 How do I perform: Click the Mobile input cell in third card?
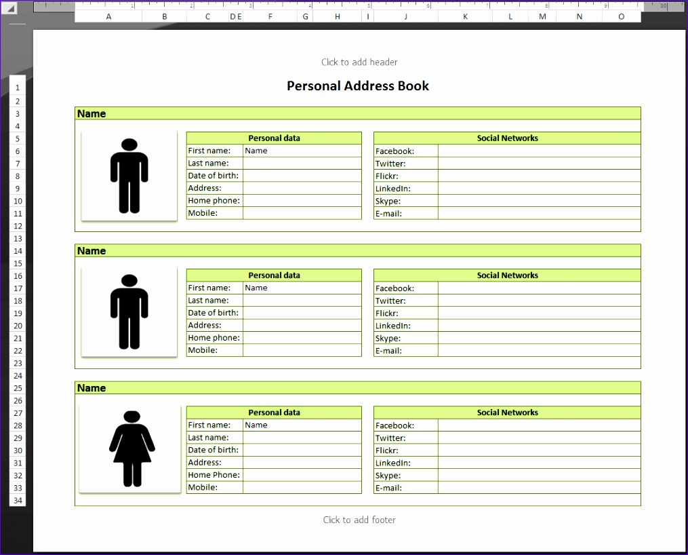pos(302,487)
